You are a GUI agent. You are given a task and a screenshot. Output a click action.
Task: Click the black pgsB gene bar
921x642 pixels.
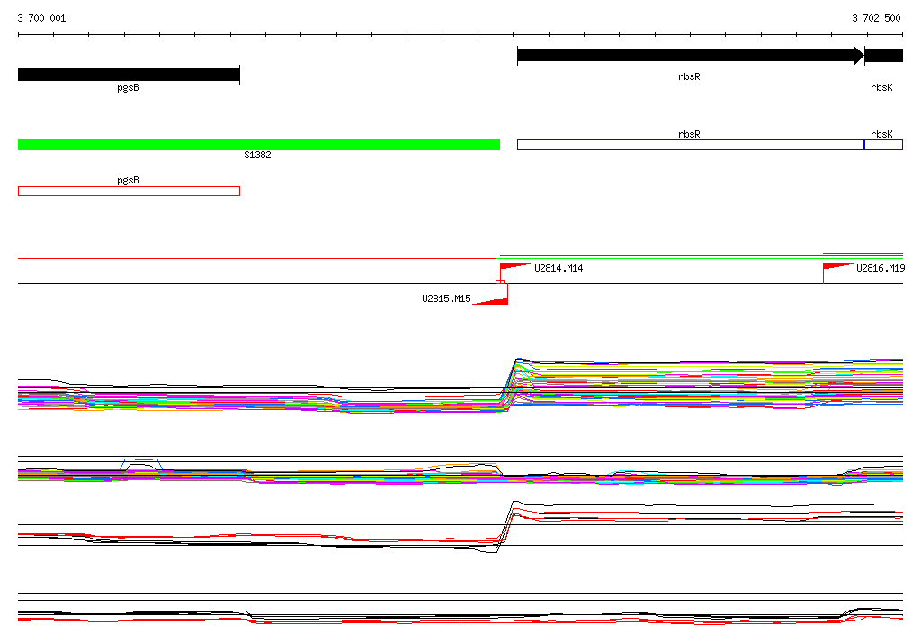(129, 75)
